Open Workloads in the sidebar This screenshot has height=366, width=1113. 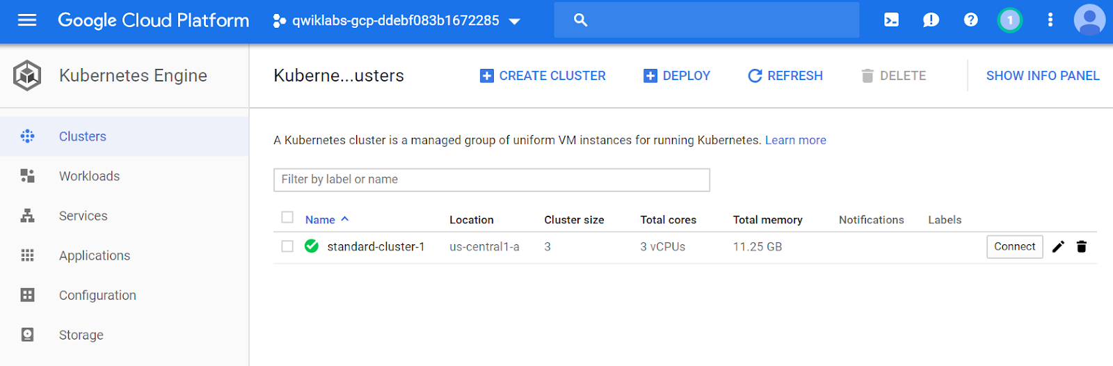125,176
